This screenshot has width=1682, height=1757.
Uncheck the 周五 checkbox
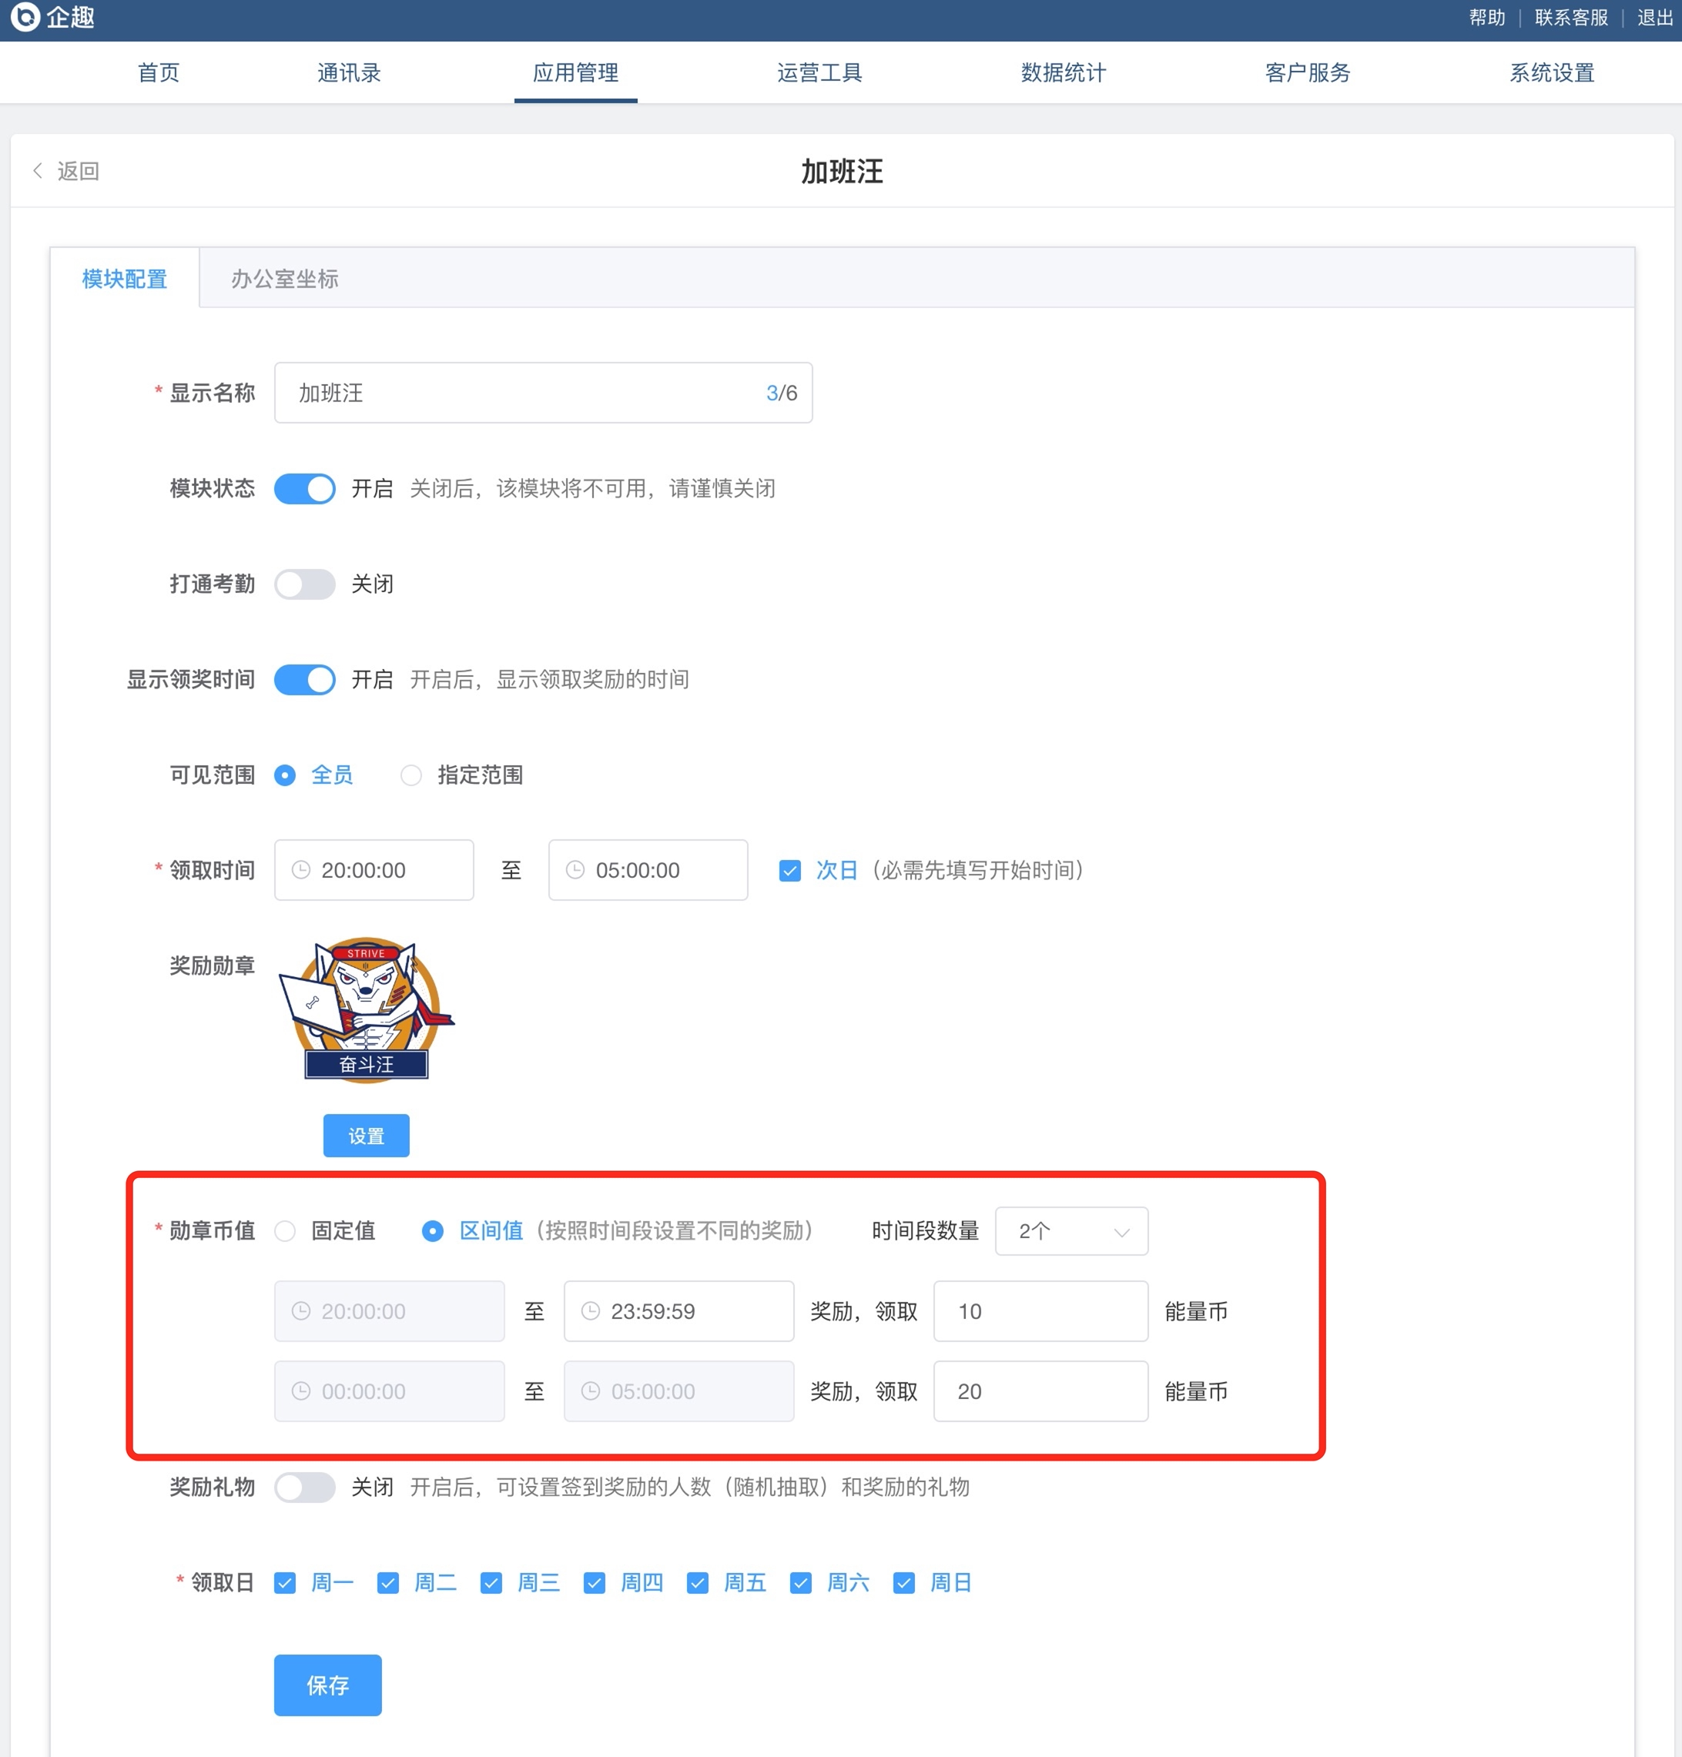point(698,1583)
